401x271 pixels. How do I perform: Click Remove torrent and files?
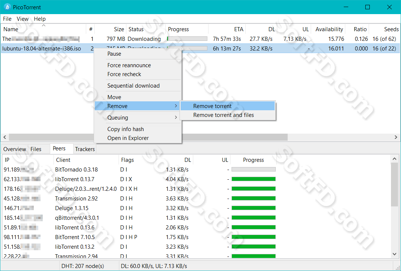(x=227, y=115)
